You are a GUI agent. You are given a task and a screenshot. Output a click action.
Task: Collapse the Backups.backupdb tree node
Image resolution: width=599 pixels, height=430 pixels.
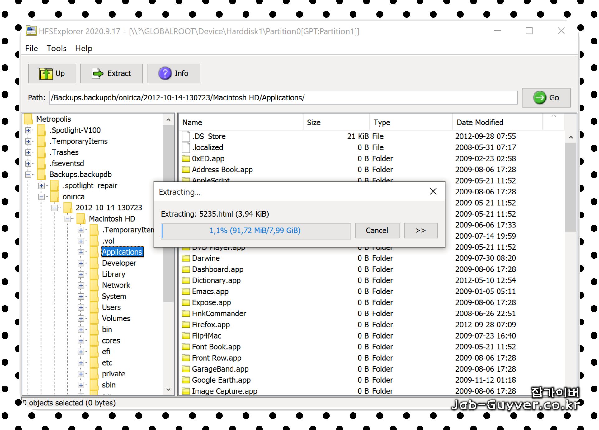pos(28,175)
